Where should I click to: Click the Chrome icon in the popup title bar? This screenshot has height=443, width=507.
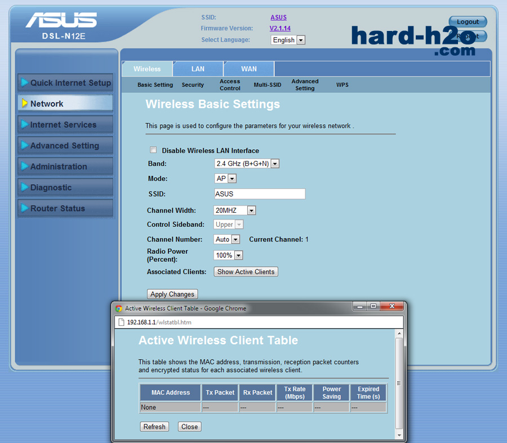(x=119, y=308)
